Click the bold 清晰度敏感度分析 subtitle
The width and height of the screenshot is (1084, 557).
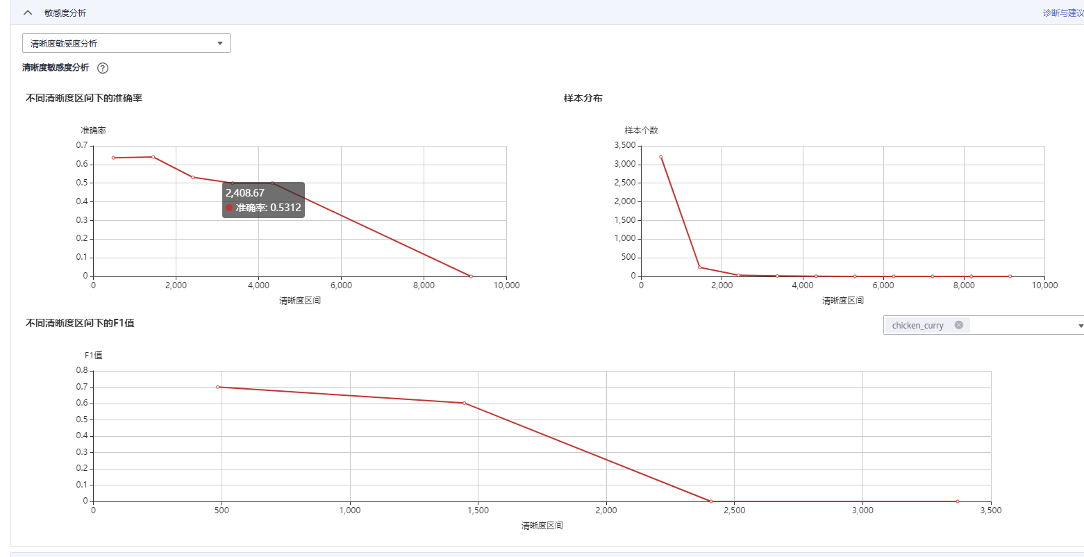click(x=56, y=67)
